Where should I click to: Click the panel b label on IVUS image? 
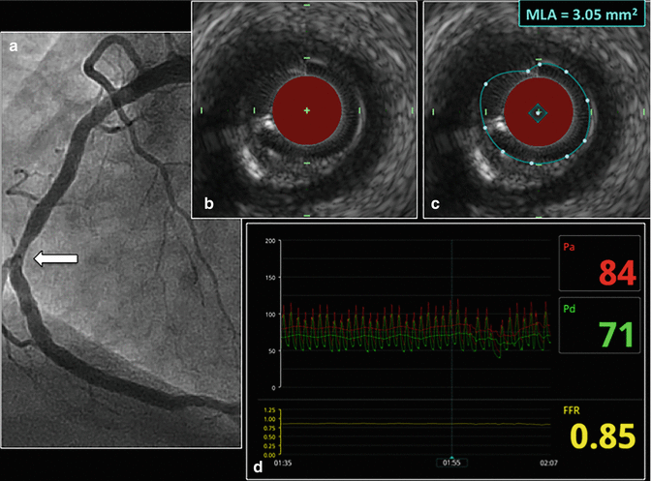207,203
